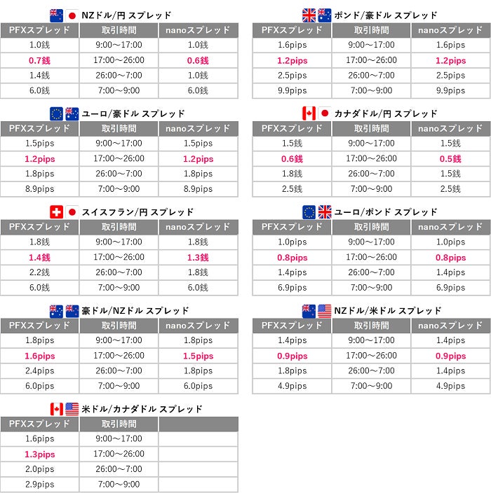The image size is (491, 493).
Task: Select 取引時間 header in ユーロ/豪ドル table
Action: [x=119, y=129]
